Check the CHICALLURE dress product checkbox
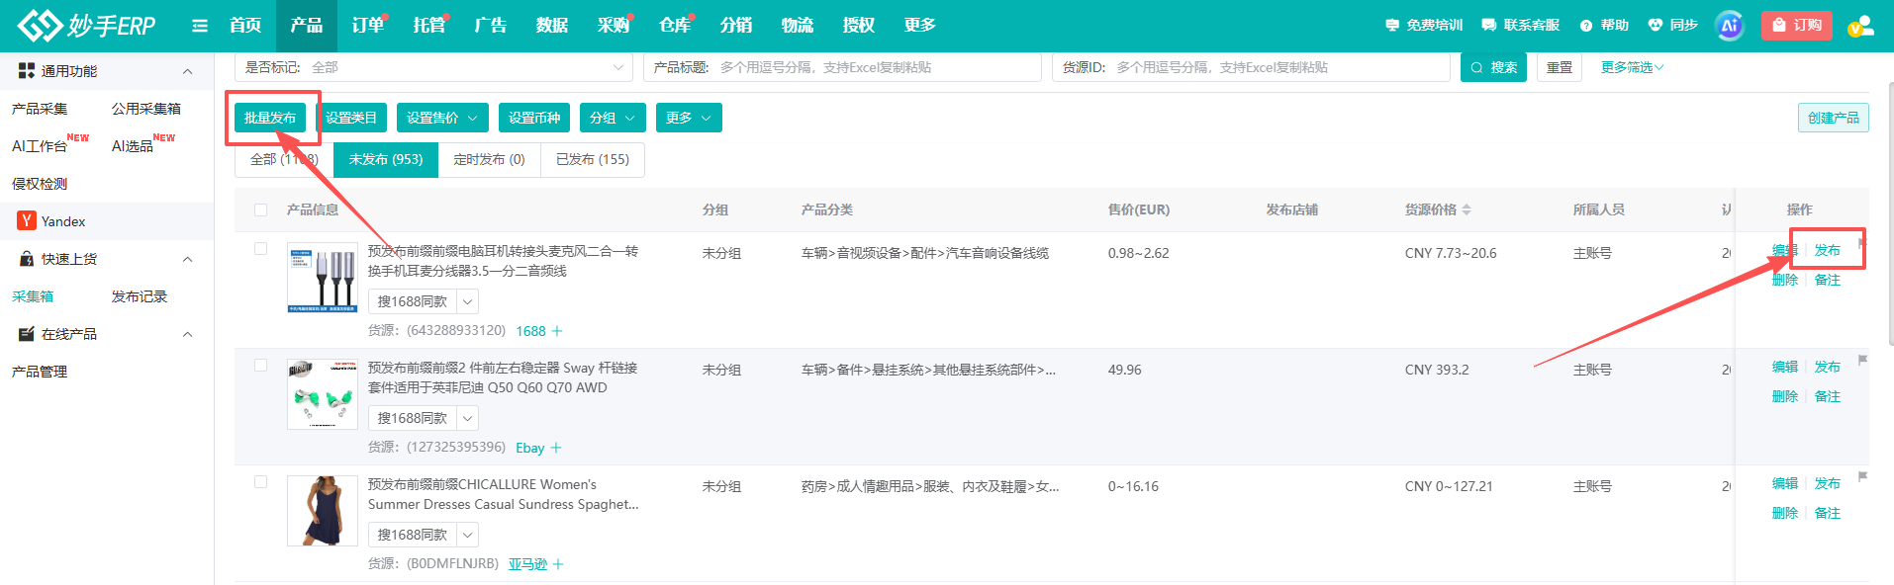The height and width of the screenshot is (585, 1894). point(261,482)
